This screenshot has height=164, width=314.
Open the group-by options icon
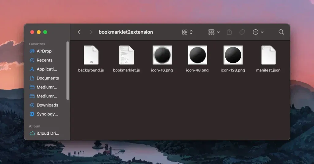coord(212,32)
